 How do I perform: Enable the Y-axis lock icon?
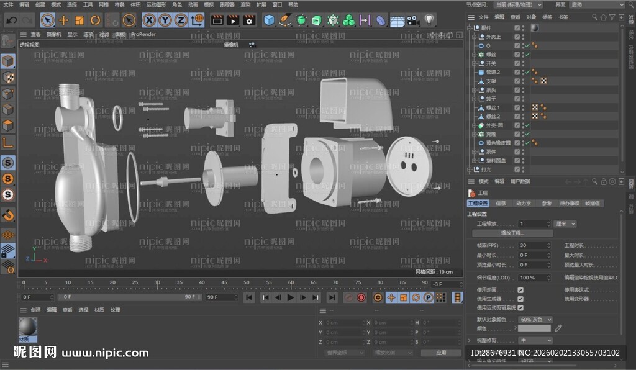pos(165,19)
